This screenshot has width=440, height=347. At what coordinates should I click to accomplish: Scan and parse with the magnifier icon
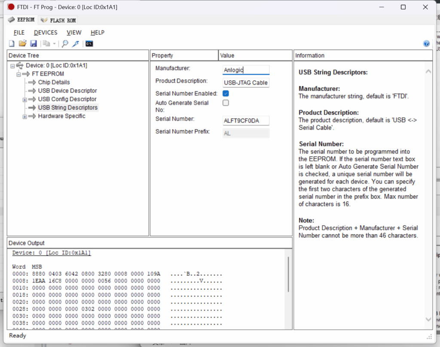tap(65, 43)
